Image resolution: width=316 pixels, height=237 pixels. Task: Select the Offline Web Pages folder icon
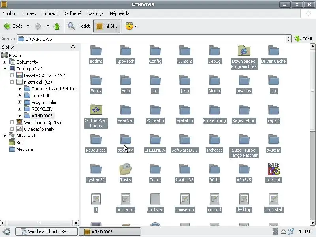[96, 110]
